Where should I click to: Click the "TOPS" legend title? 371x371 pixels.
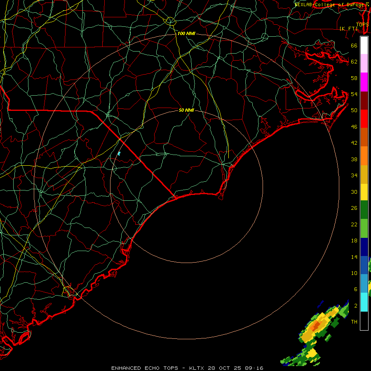[x=362, y=24]
